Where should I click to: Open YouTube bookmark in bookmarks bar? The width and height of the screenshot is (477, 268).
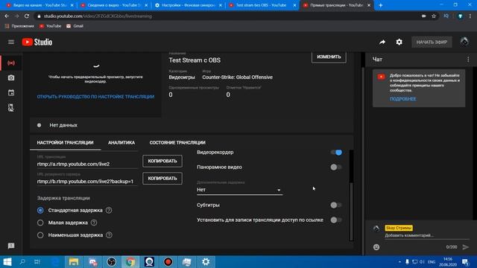[x=51, y=26]
